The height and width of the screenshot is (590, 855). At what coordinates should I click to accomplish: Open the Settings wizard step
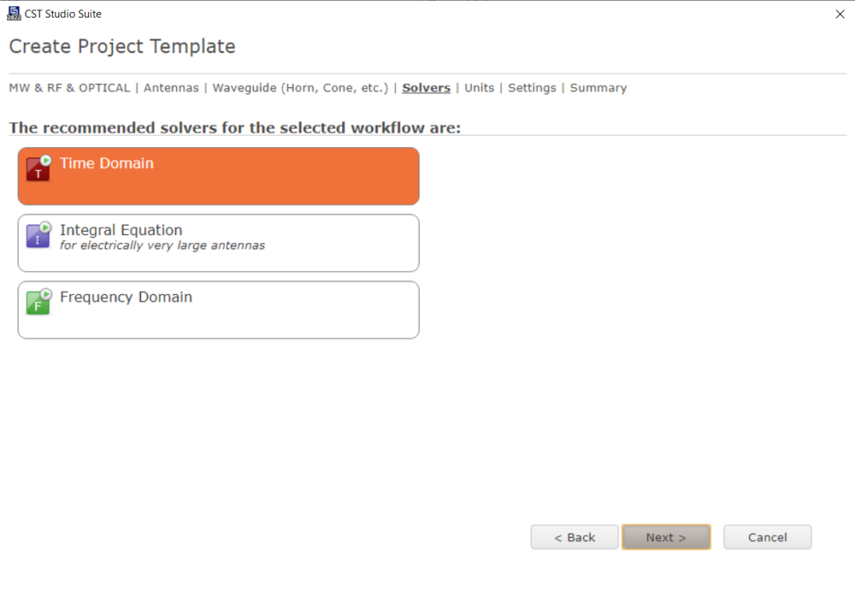[532, 88]
